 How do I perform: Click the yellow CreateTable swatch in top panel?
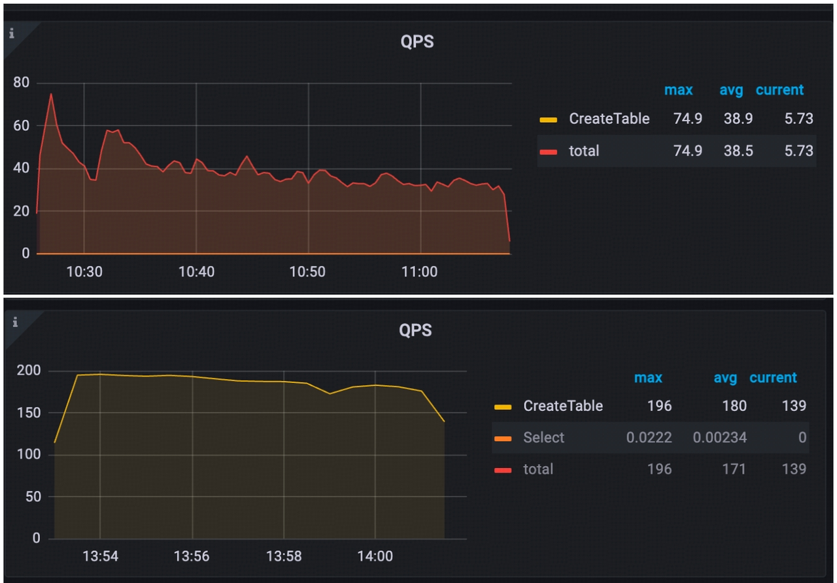click(x=547, y=118)
